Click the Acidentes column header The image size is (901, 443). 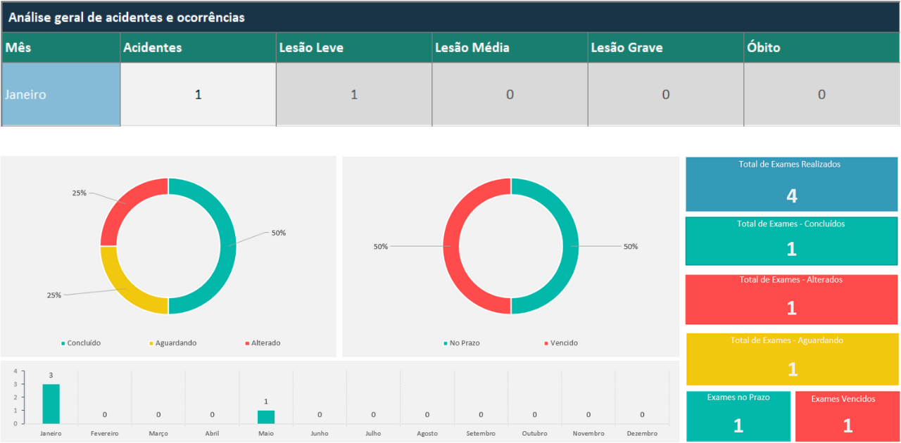tap(198, 48)
